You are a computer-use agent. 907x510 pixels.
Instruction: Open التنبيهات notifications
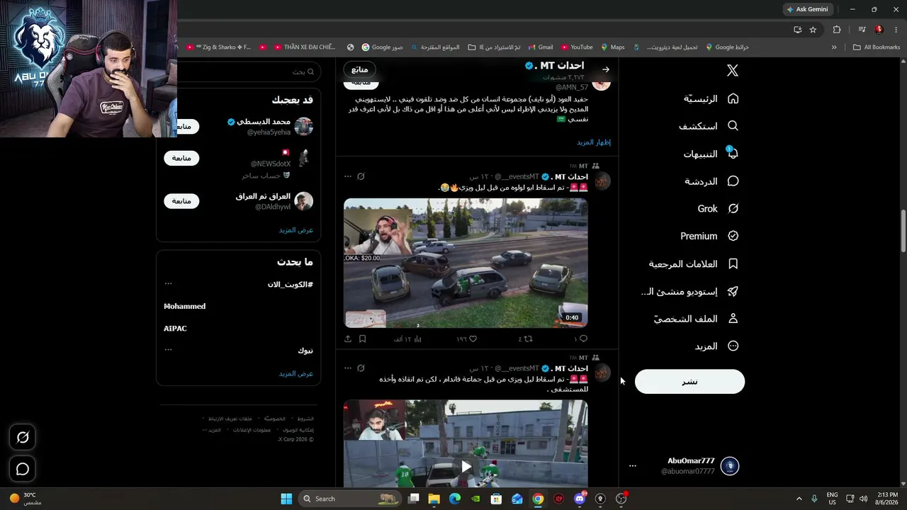point(711,154)
